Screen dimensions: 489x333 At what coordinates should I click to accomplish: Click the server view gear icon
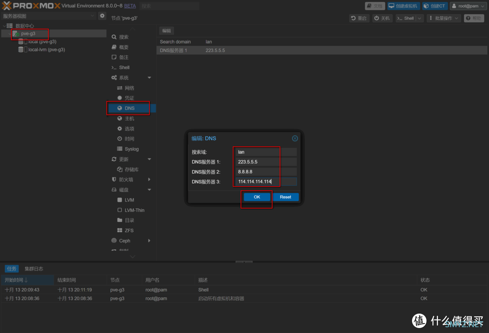click(102, 16)
